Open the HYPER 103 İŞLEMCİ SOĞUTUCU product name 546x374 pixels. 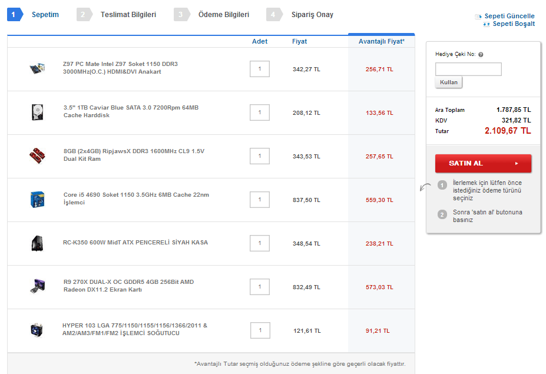[135, 329]
